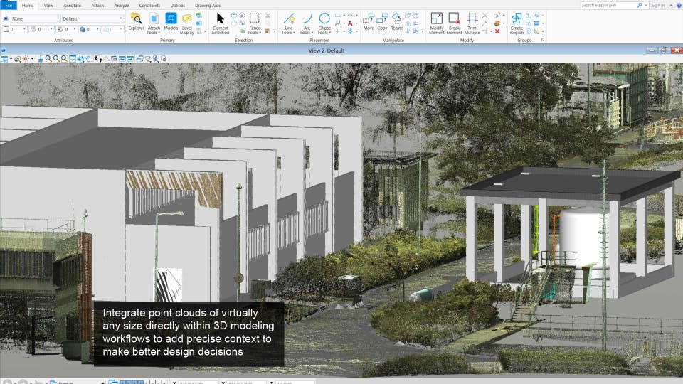The height and width of the screenshot is (384, 683).
Task: Switch to the Utilities ribbon tab
Action: click(x=177, y=5)
